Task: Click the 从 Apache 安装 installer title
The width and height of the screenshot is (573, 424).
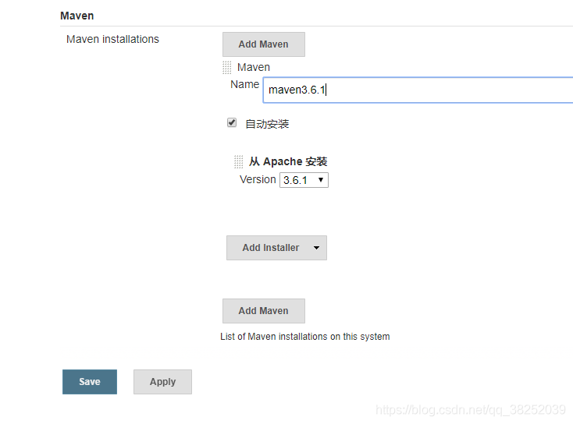Action: pos(288,162)
